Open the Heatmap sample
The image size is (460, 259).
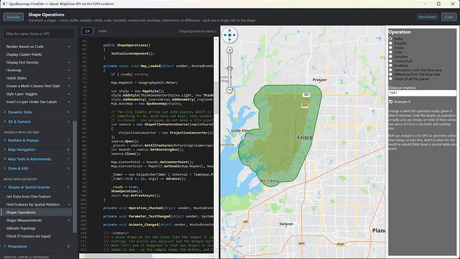[37, 70]
